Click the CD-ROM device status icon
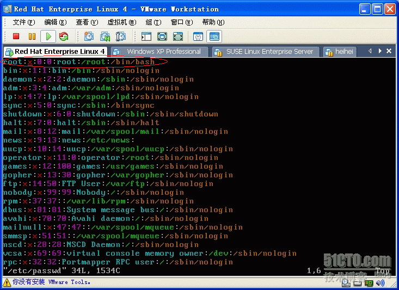Viewport: 399px width, 290px height. coord(346,282)
